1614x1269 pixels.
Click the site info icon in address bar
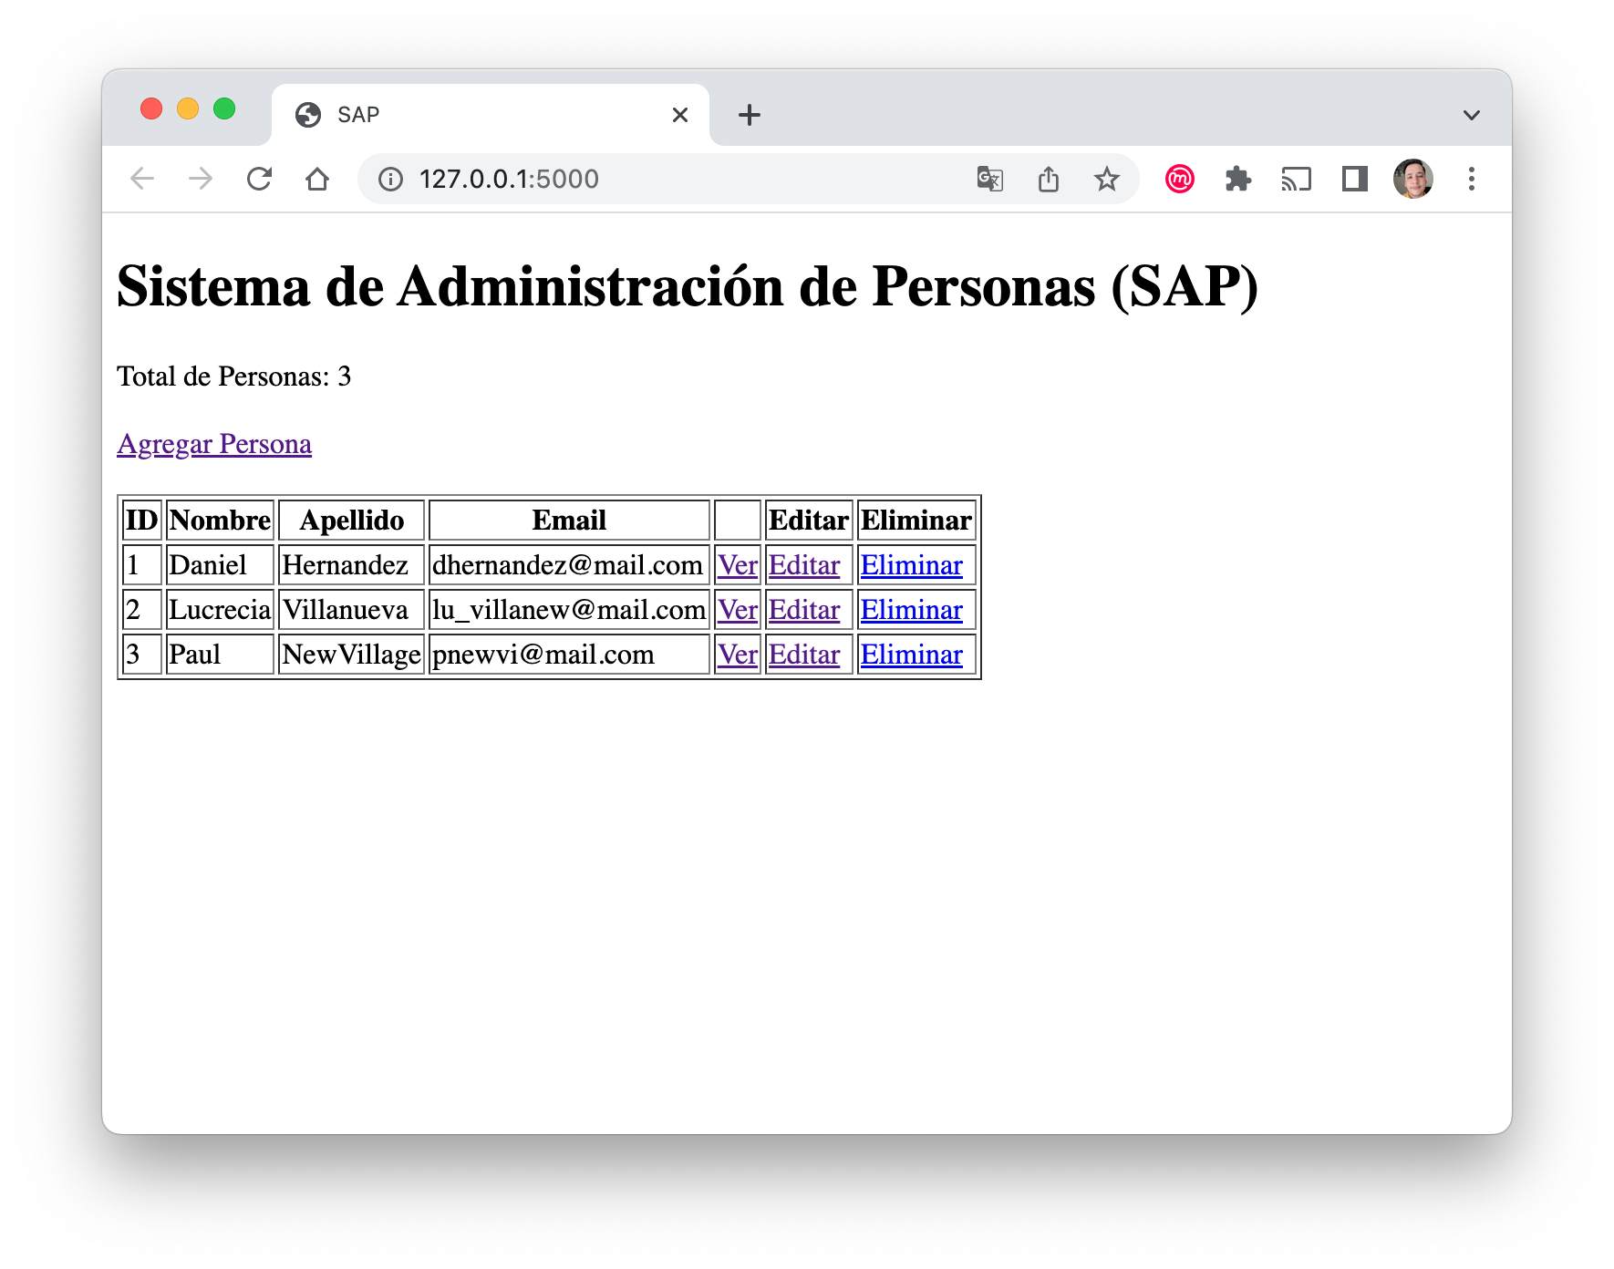tap(390, 179)
